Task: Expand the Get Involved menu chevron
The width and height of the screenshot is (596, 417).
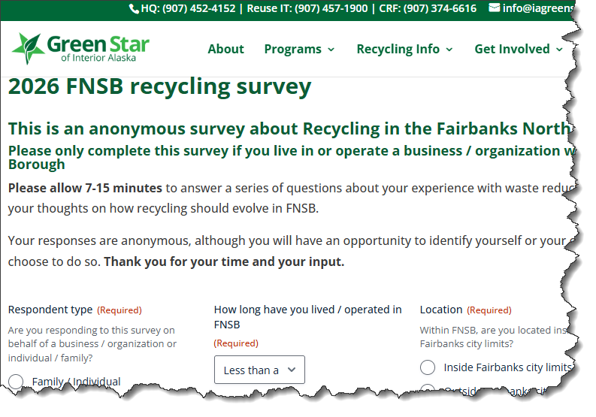Action: (559, 50)
